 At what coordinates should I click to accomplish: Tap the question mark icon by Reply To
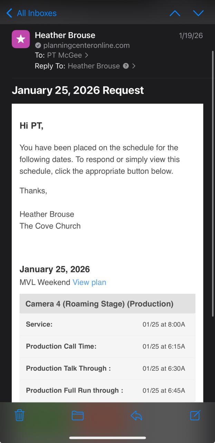click(x=126, y=66)
